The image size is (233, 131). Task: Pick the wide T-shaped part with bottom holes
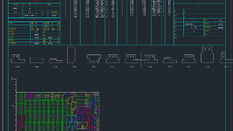pyautogui.click(x=94, y=59)
